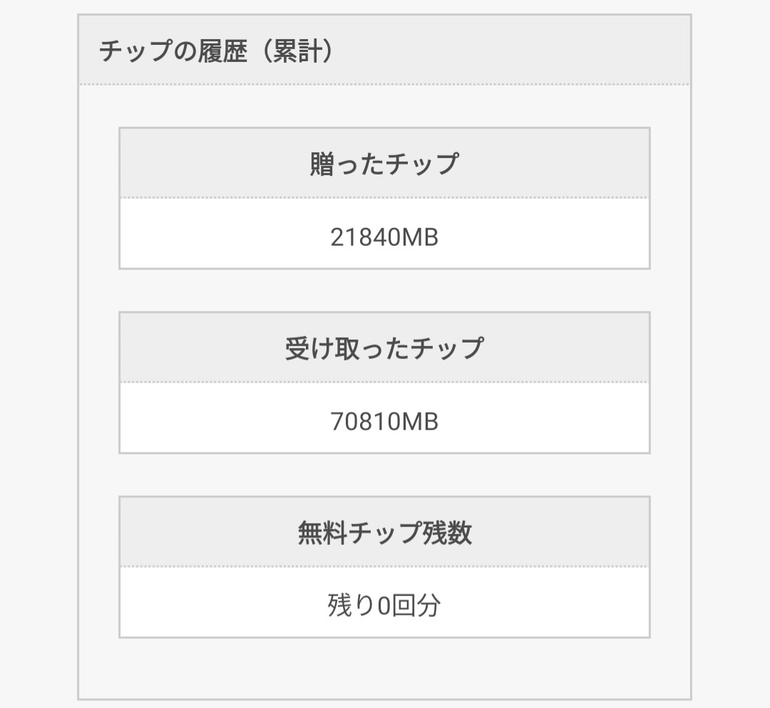This screenshot has width=770, height=708.
Task: Click the 70810MB received chips value
Action: [x=384, y=422]
